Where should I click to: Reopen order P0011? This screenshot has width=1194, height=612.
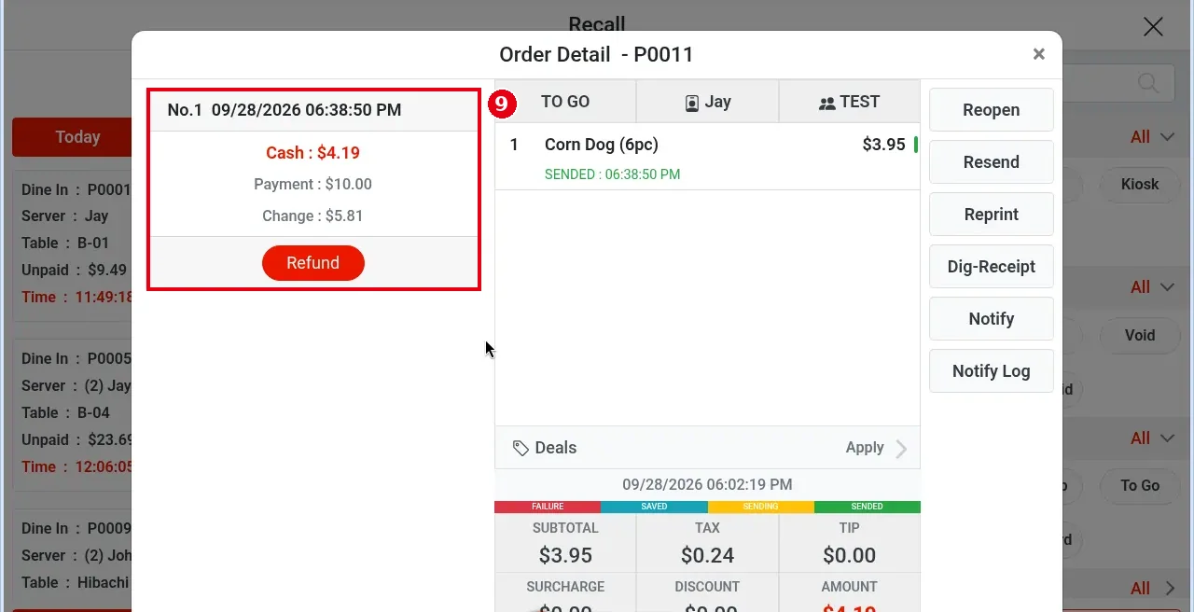point(991,110)
